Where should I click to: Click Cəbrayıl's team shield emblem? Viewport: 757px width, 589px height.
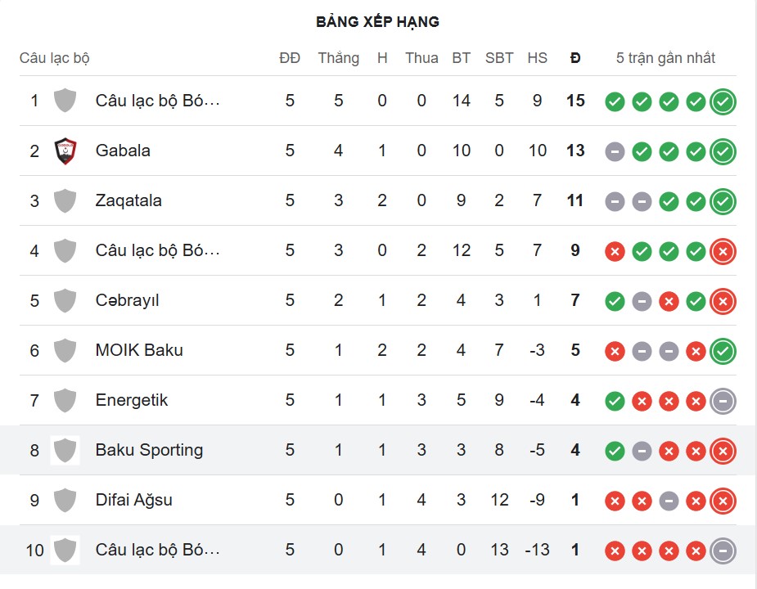pyautogui.click(x=63, y=300)
